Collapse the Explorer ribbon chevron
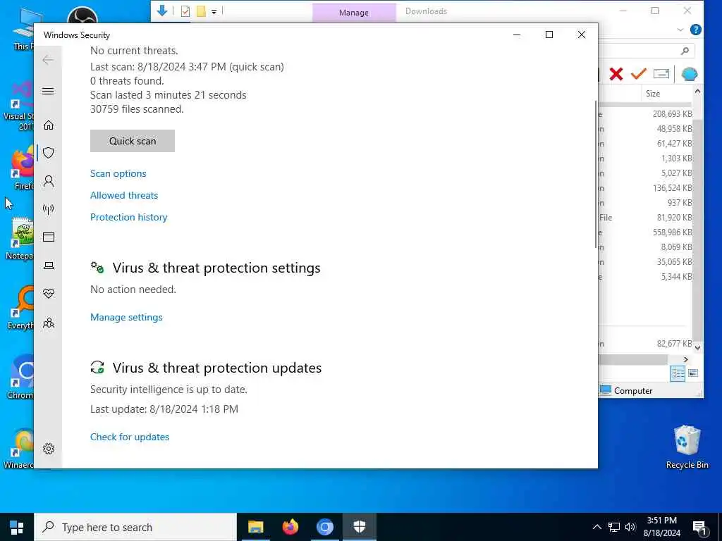The image size is (722, 541). [x=680, y=30]
